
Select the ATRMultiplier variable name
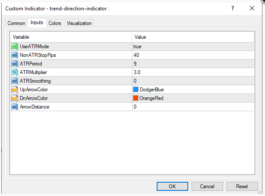(34, 72)
